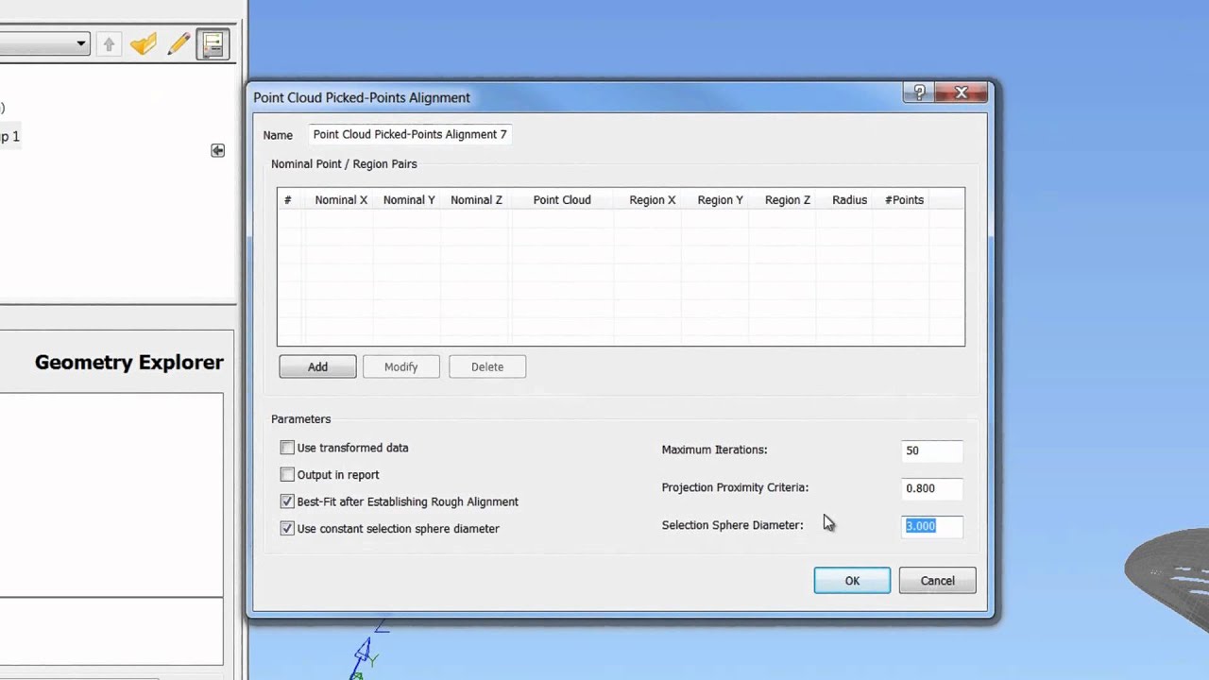Click the yellow eraser toolbar icon
Viewport: 1209px width, 680px height.
(144, 44)
